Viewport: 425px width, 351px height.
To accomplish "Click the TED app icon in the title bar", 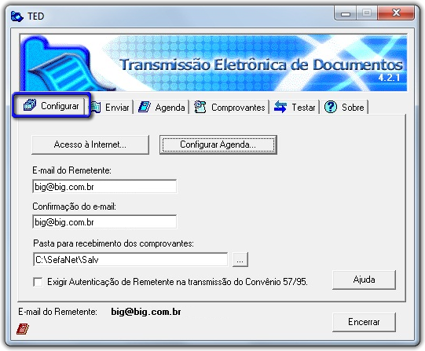I will 17,16.
